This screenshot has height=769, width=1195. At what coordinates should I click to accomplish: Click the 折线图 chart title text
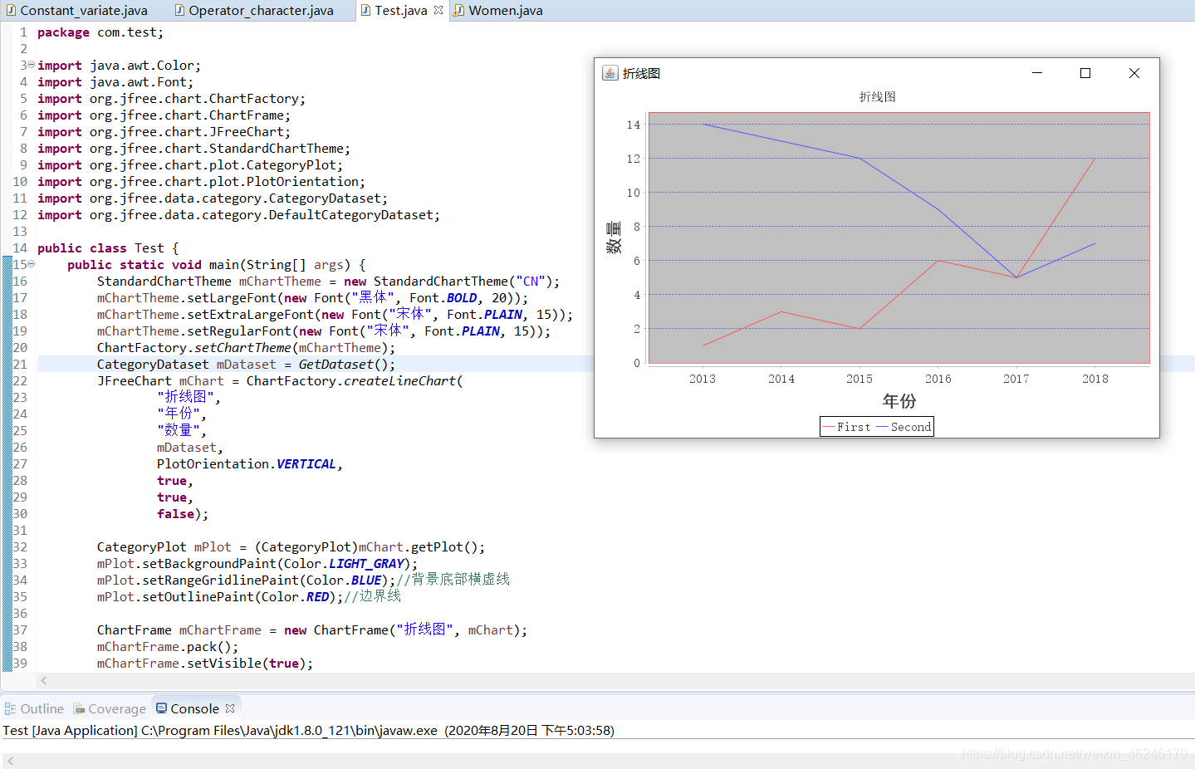pos(877,97)
